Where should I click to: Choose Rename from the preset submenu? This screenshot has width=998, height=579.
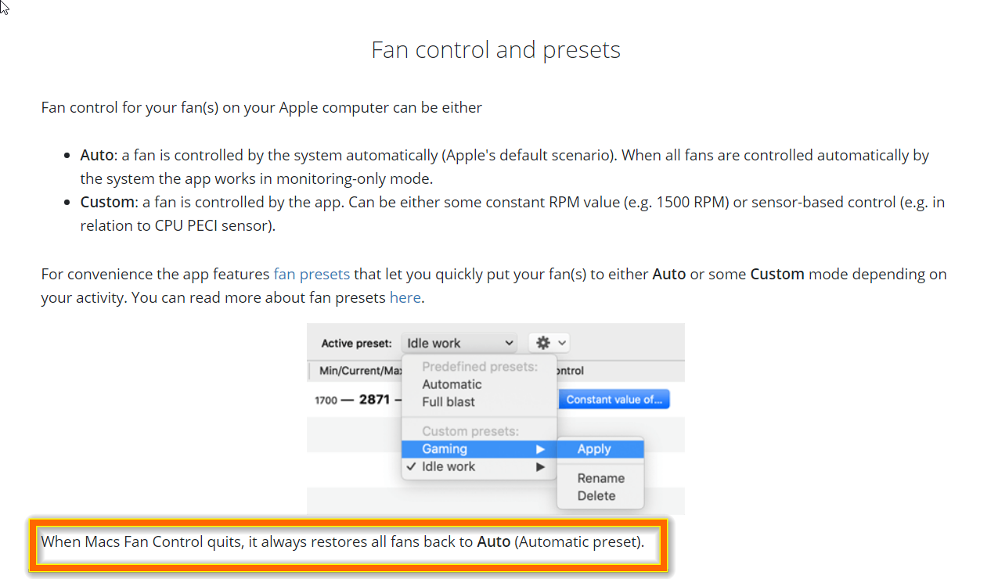pyautogui.click(x=600, y=477)
